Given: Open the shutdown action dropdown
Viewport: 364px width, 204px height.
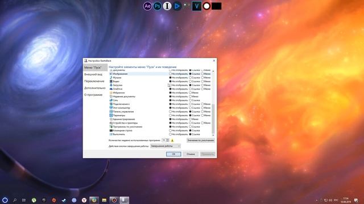Looking at the screenshot, I should pos(166,146).
